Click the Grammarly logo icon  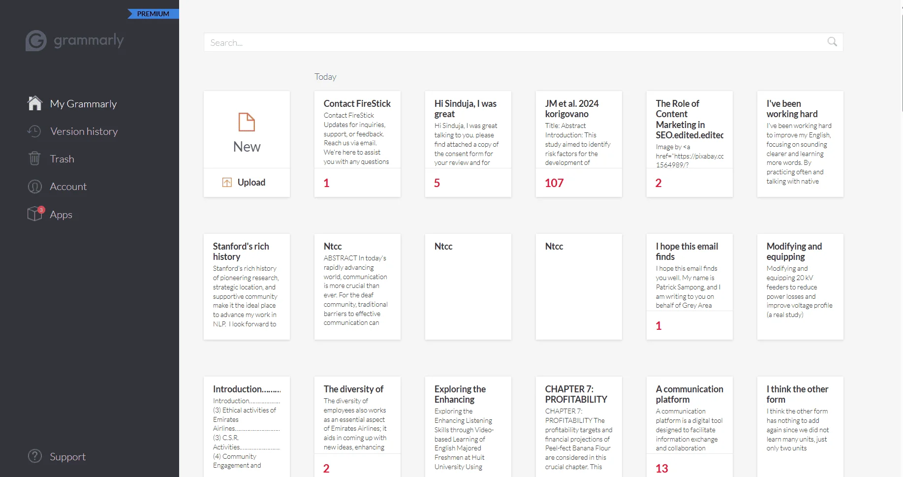point(36,41)
